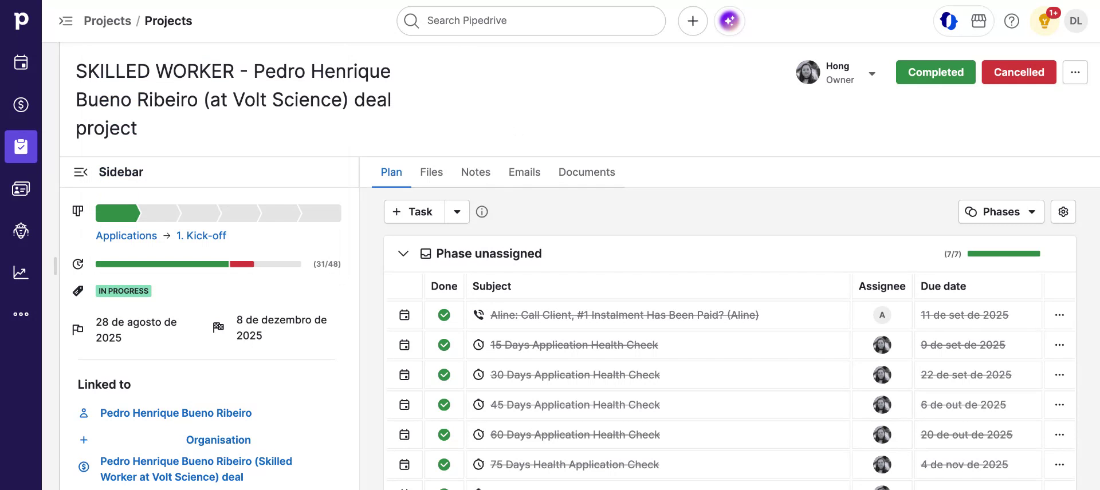Open row menu for Aline: Call Client task
Image resolution: width=1100 pixels, height=490 pixels.
pos(1059,315)
